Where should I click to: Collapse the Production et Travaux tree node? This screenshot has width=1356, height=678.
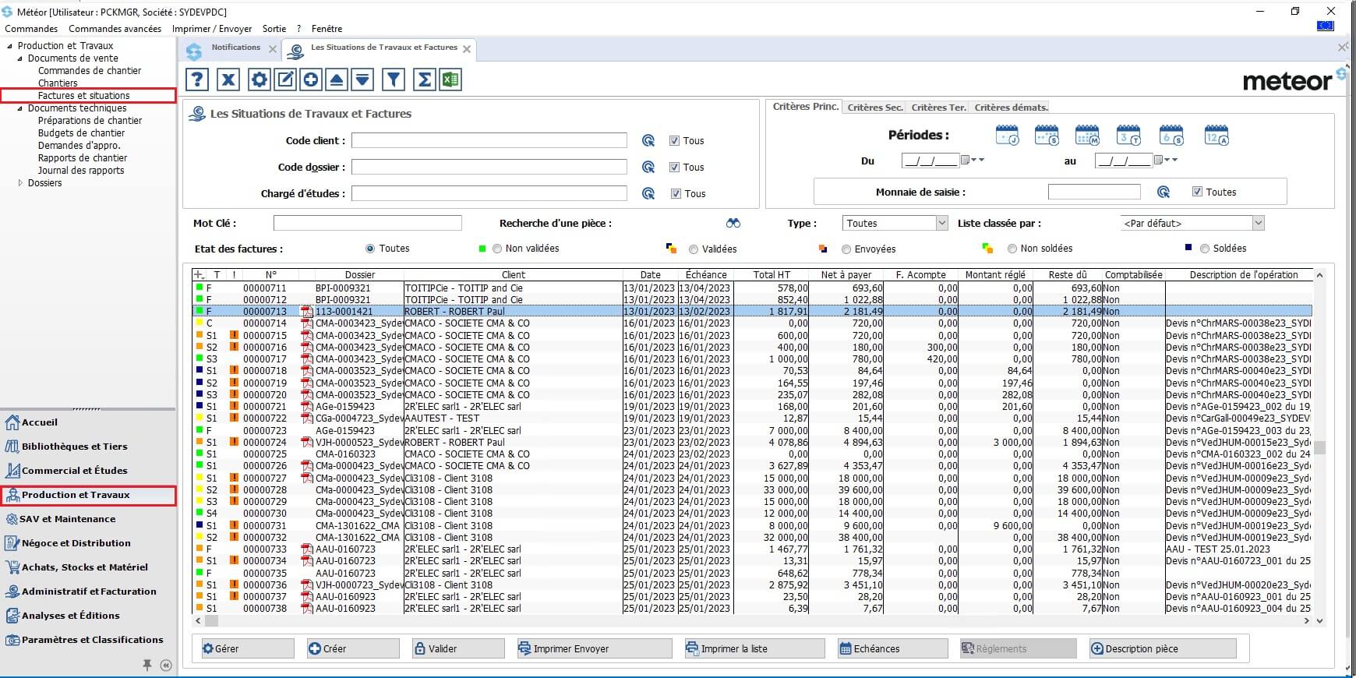tap(9, 46)
